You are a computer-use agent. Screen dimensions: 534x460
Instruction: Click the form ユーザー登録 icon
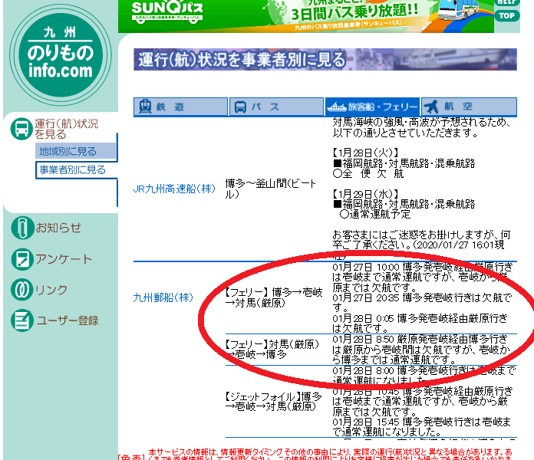(22, 320)
